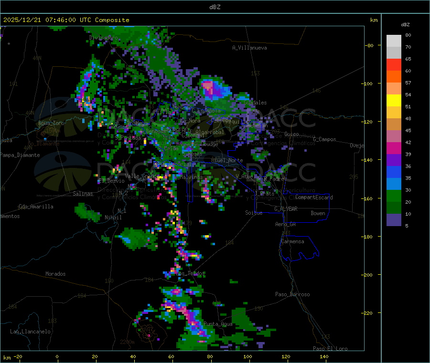Click the -220 tick on the vertical axis
Screen dimensions: 430x363
(x=367, y=313)
